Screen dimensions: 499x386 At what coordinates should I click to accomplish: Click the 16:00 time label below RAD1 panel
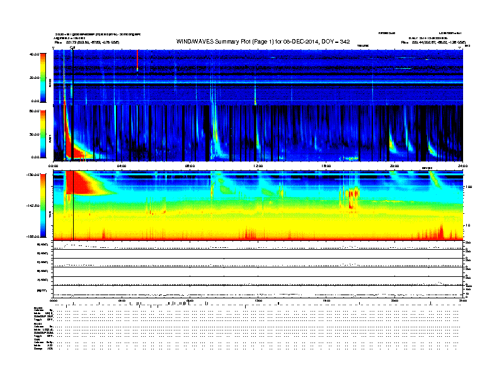pos(326,166)
